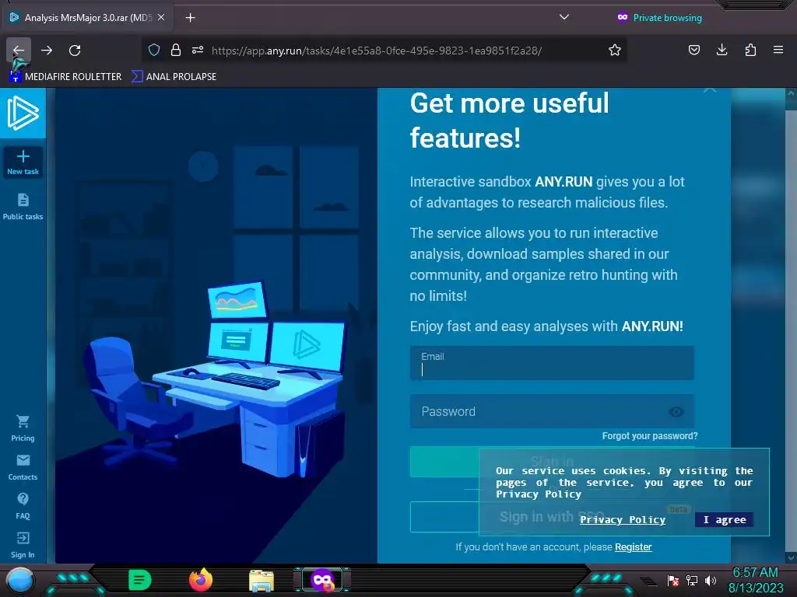Open the Start orb on taskbar
This screenshot has height=597, width=797.
click(x=19, y=581)
